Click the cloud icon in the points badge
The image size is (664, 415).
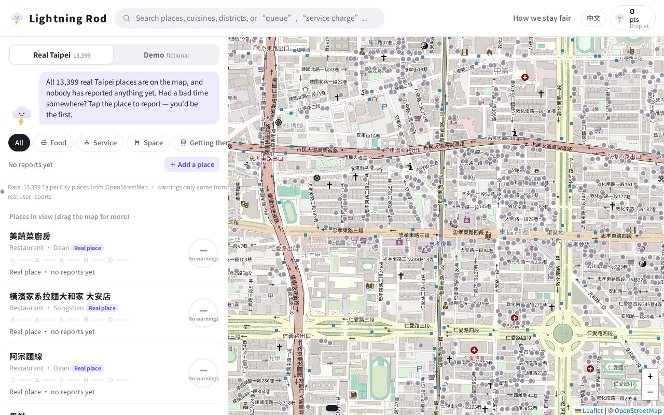point(619,19)
